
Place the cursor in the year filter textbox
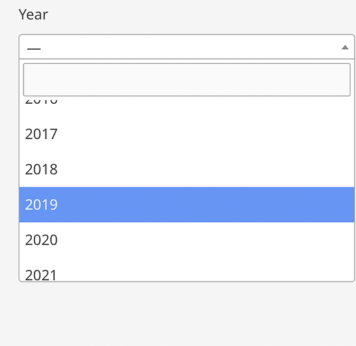tap(187, 80)
